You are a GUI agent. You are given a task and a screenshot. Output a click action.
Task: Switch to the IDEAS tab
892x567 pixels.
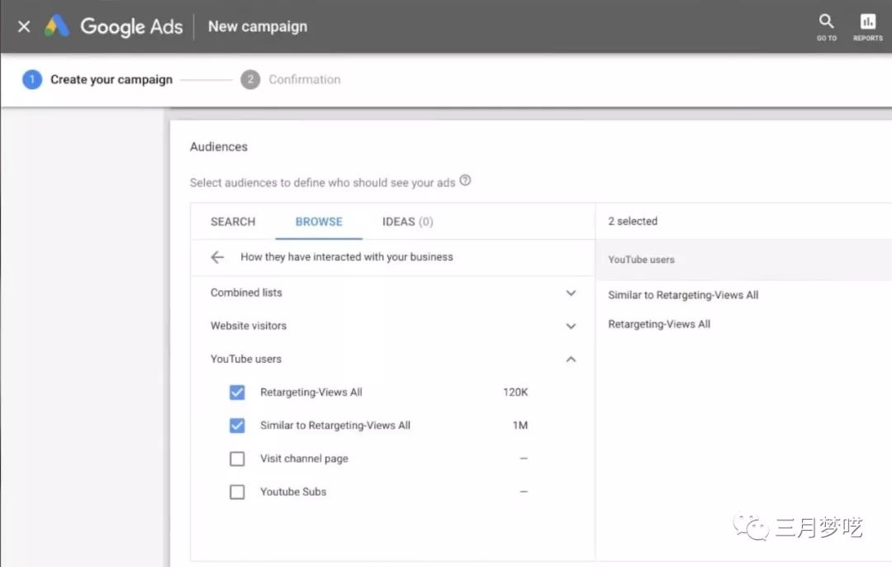[407, 222]
